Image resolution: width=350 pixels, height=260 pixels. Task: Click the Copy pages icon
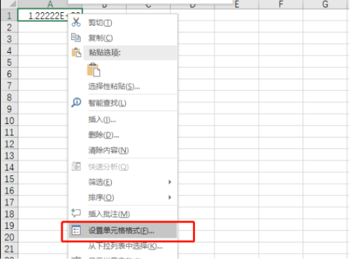pyautogui.click(x=76, y=37)
